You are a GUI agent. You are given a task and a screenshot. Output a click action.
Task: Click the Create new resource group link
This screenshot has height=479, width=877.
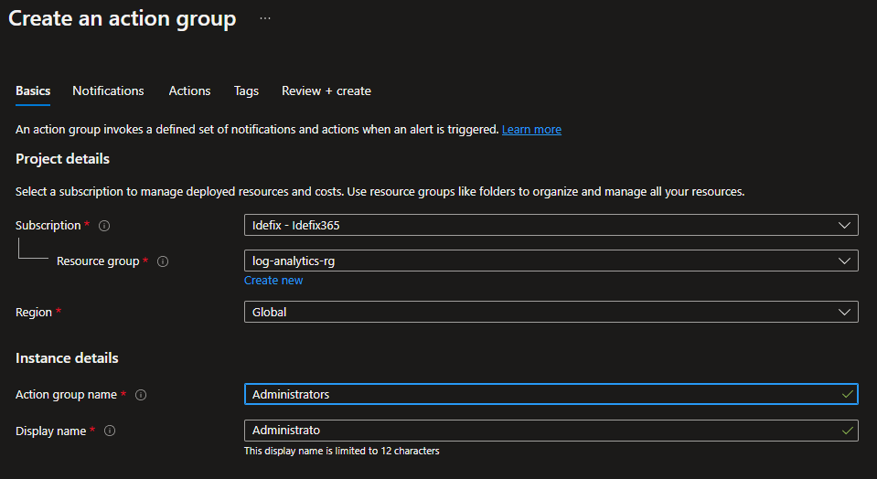(273, 281)
